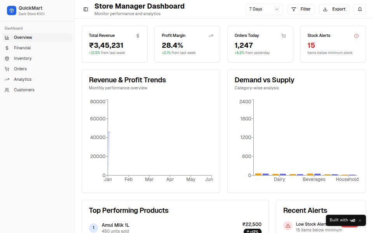The height and width of the screenshot is (233, 373).
Task: Click the Orders Today cart icon
Action: (x=283, y=35)
